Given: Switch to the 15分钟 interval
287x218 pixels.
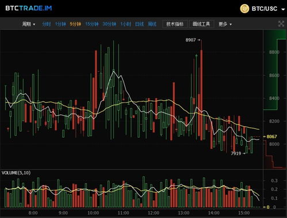Looking at the screenshot, I should 92,24.
